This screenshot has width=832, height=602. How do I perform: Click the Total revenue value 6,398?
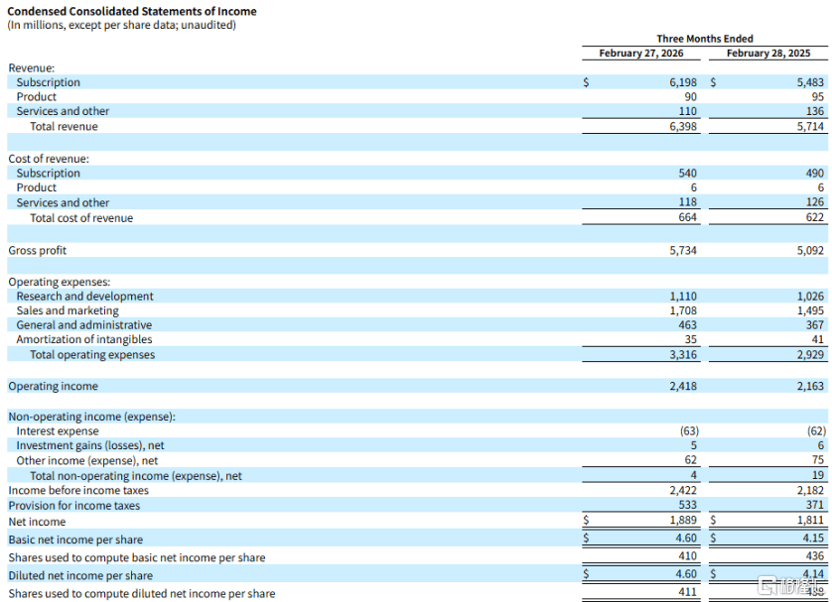click(682, 126)
